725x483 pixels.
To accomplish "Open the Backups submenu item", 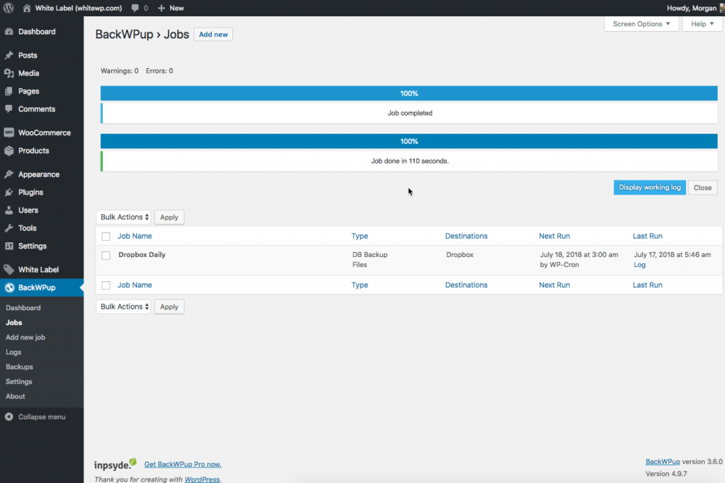I will pyautogui.click(x=19, y=367).
